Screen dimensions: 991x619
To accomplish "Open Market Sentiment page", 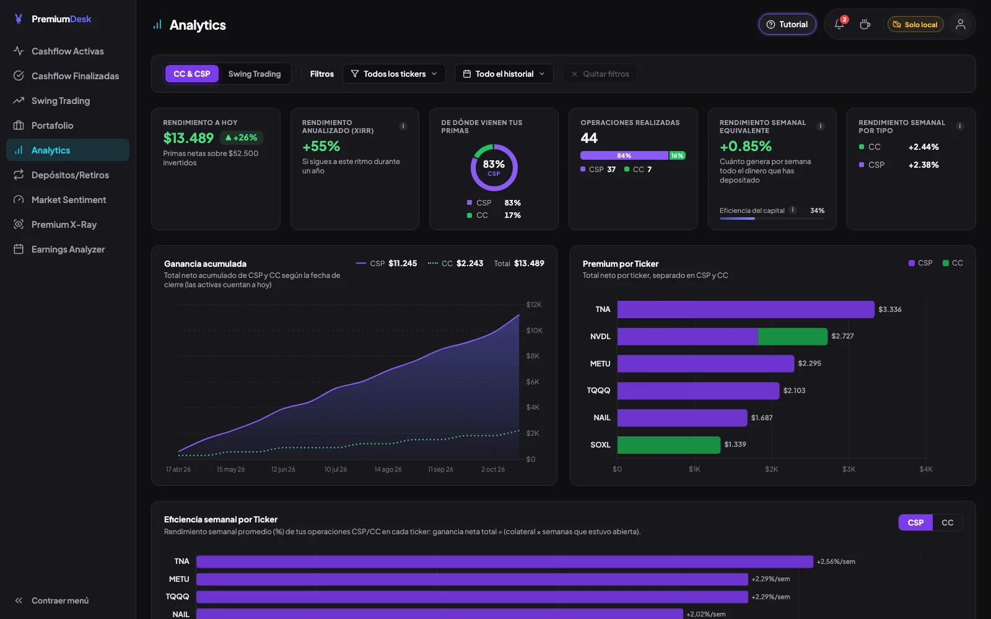I will point(68,199).
